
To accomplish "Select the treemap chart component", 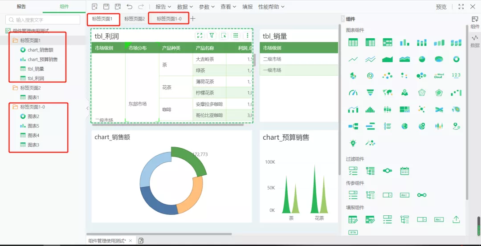I will coord(404,109).
